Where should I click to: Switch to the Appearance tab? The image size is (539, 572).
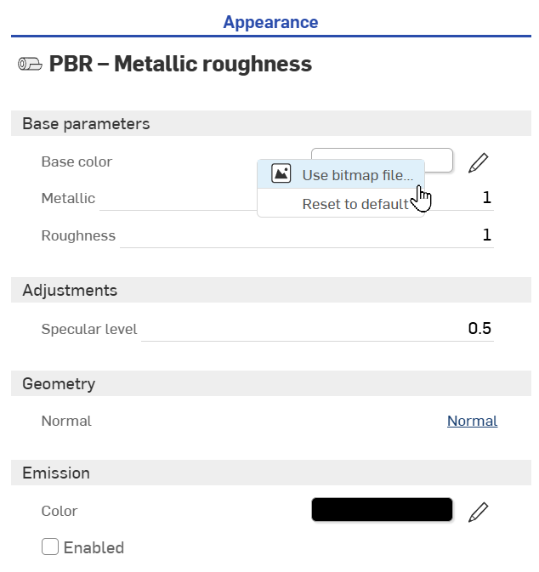[x=270, y=22]
